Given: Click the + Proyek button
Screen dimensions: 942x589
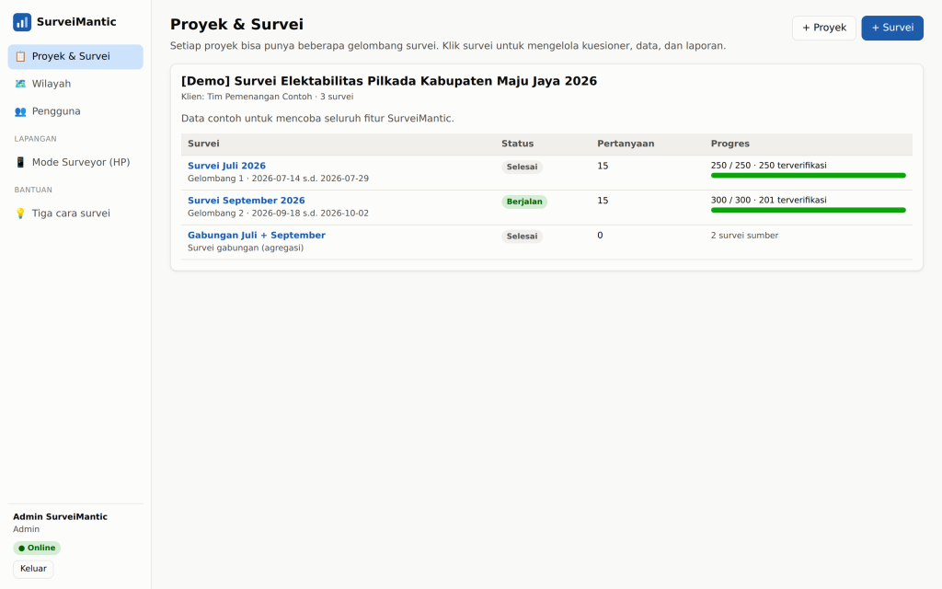Looking at the screenshot, I should 824,29.
